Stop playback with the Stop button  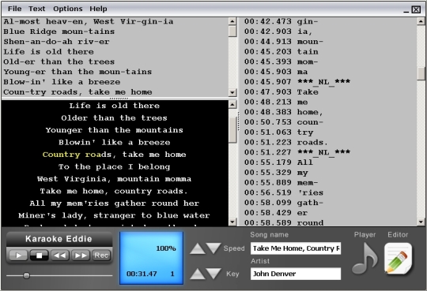pyautogui.click(x=40, y=256)
